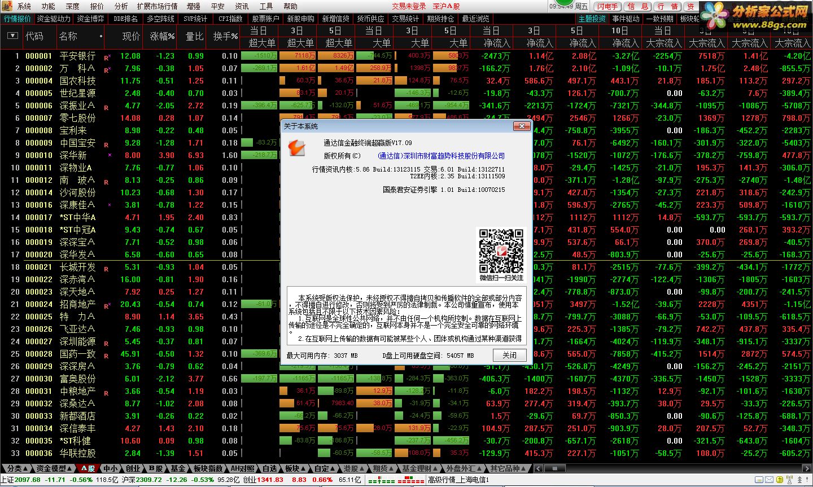
Task: Switch to the DDE排名 tab
Action: [x=125, y=19]
